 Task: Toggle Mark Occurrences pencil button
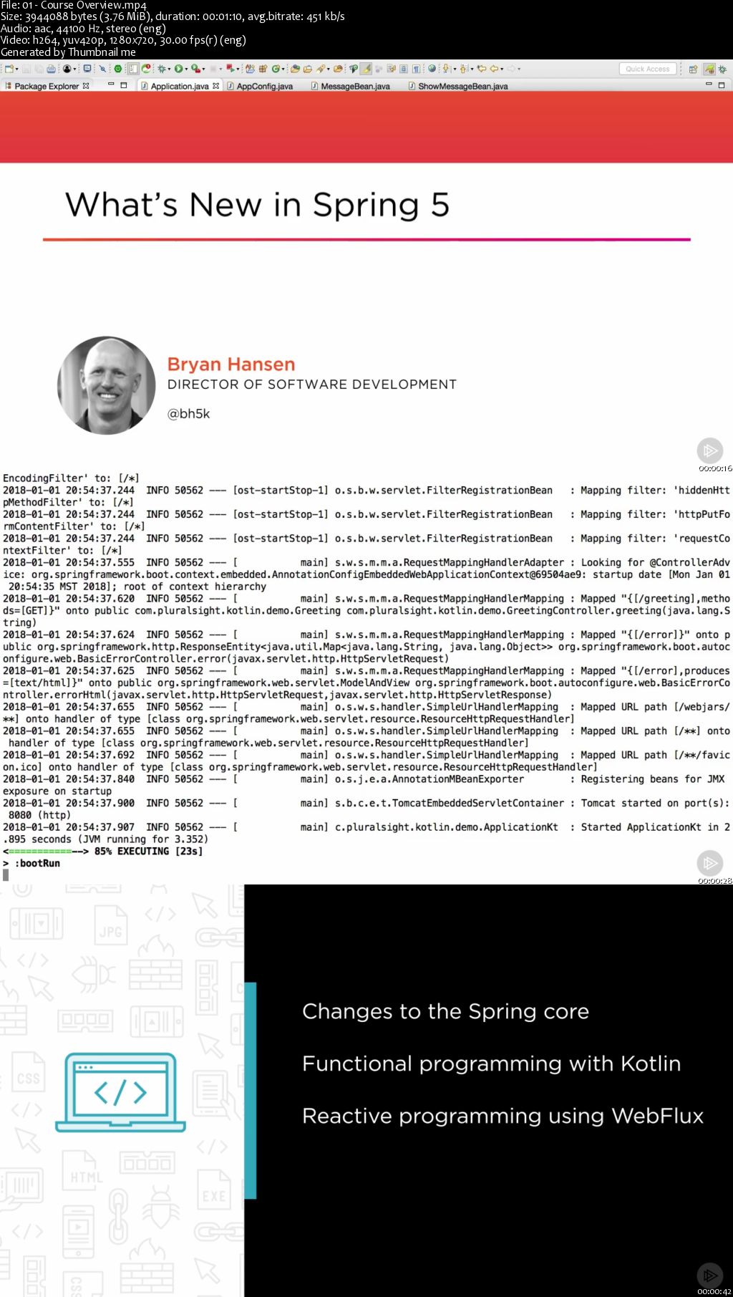point(366,69)
